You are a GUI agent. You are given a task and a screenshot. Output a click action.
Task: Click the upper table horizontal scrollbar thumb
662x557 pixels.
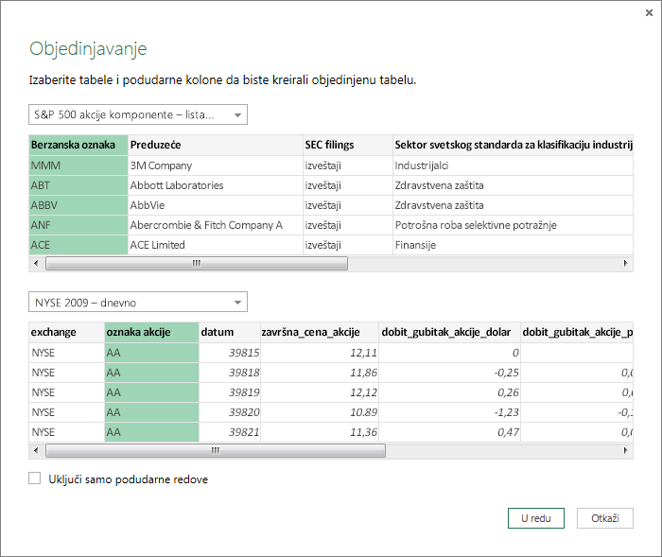point(197,264)
